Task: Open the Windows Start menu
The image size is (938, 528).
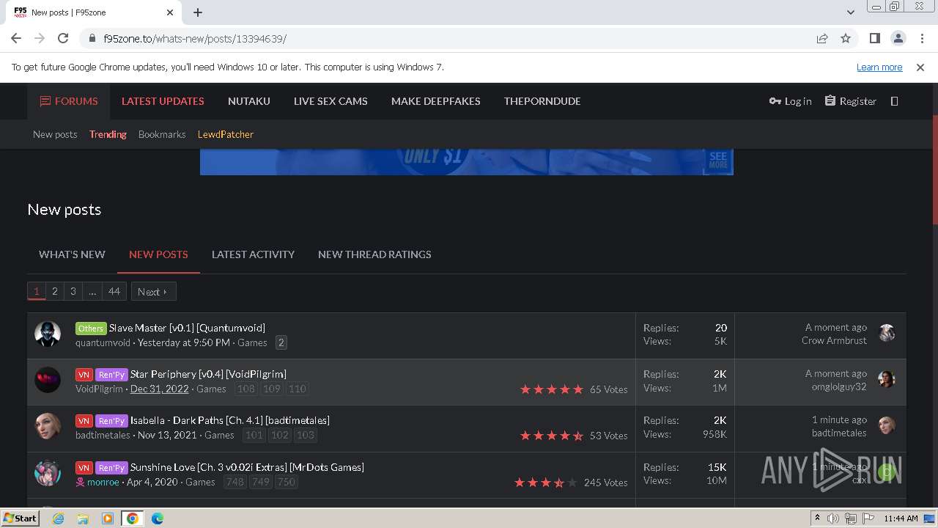Action: point(20,518)
